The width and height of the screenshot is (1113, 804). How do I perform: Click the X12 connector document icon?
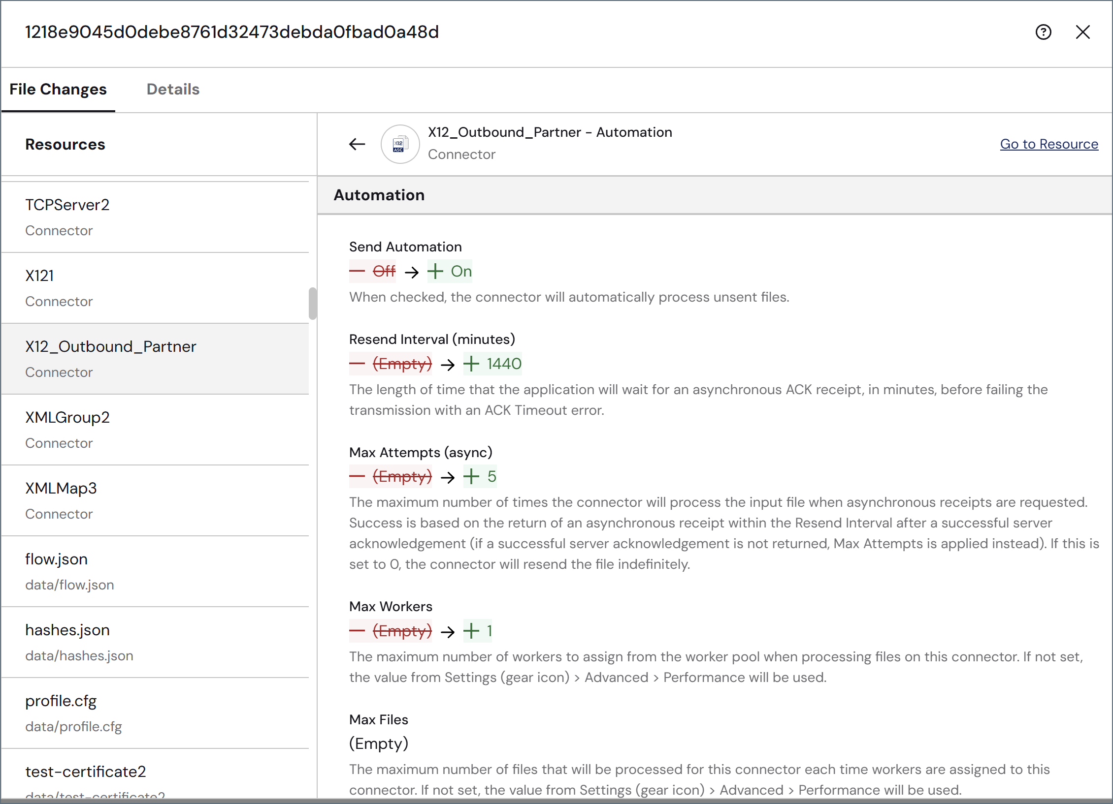point(400,144)
